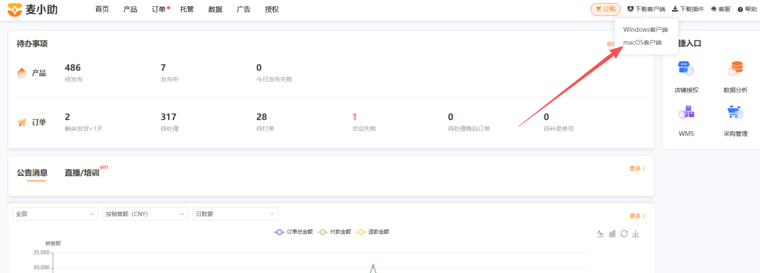
Task: Expand the 按销售额(CNY) dropdown
Action: click(x=145, y=214)
